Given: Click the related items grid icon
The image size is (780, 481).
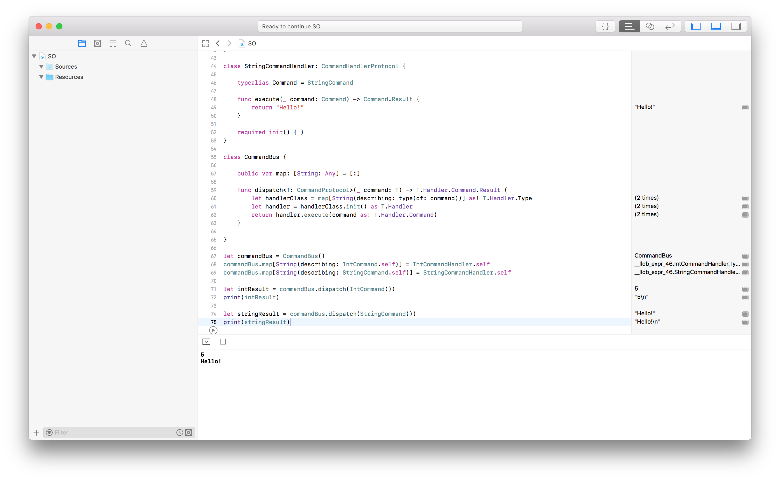Looking at the screenshot, I should click(x=206, y=44).
